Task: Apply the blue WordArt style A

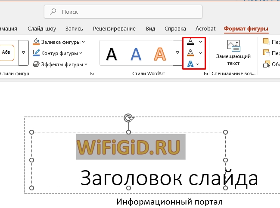Action: point(136,54)
